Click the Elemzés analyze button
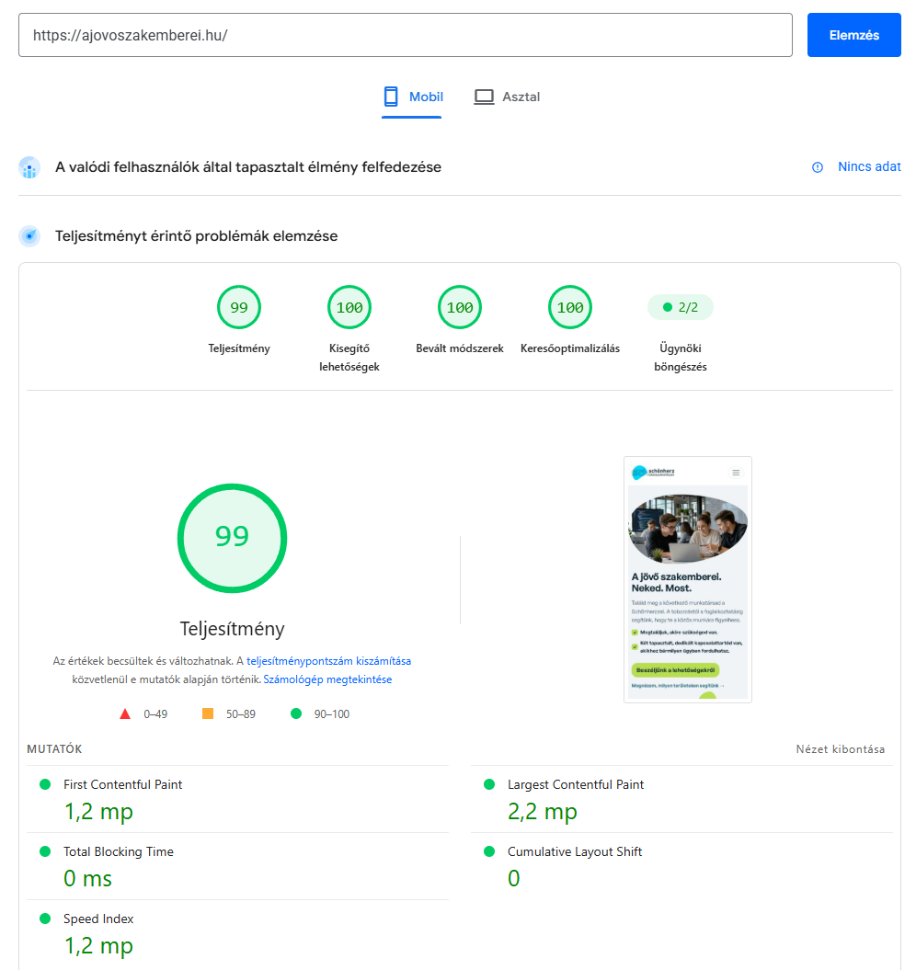Image resolution: width=916 pixels, height=970 pixels. [x=853, y=35]
